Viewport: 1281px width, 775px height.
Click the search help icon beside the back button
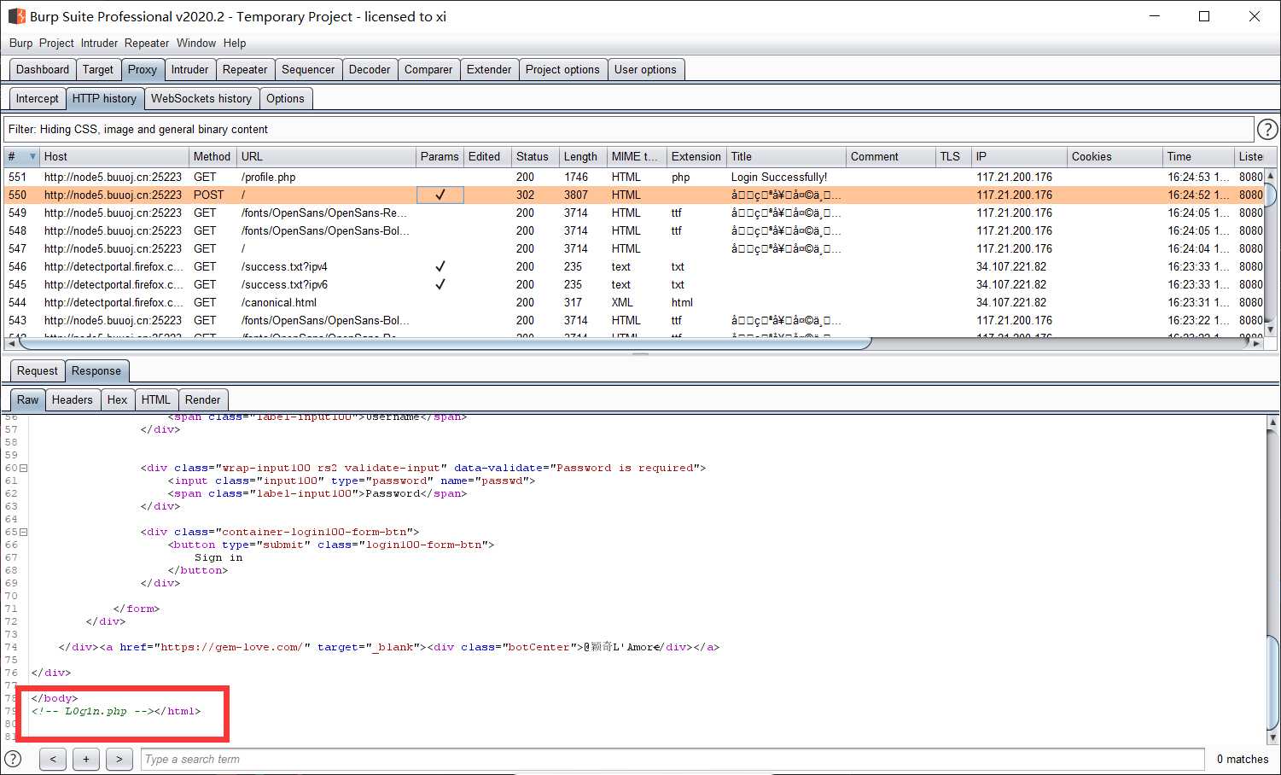click(x=13, y=759)
